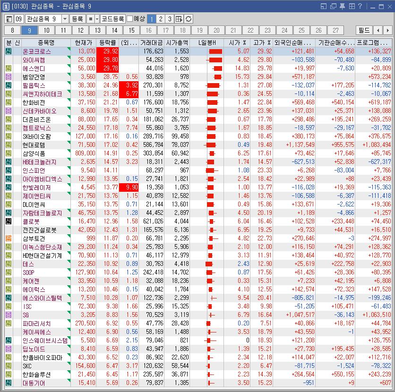Click the purple 증 badge on the 범양건영 row
Screen dimensions: 395x392
[x=9, y=77]
